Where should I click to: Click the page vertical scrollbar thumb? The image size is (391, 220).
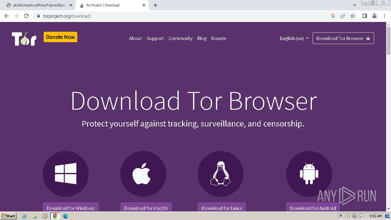(389, 41)
